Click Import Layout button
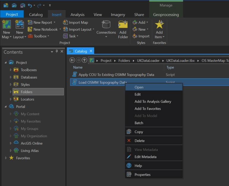The width and height of the screenshot is (229, 186). (x=79, y=29)
